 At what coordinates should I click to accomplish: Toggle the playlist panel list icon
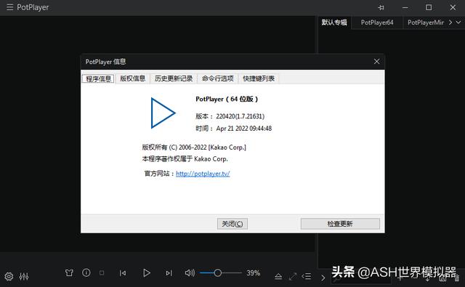(307, 276)
